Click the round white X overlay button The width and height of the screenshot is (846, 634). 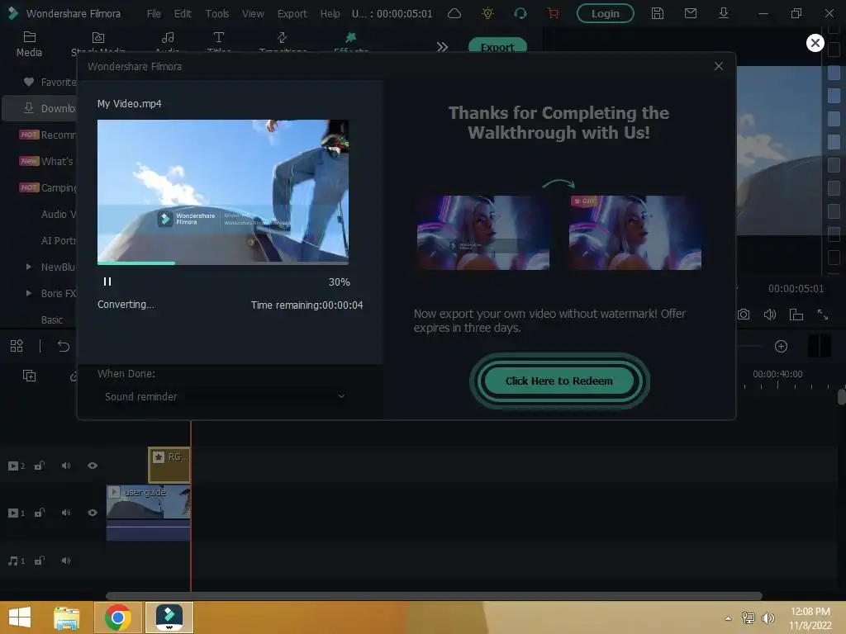point(815,43)
